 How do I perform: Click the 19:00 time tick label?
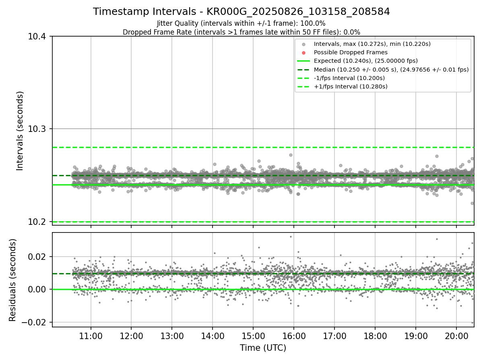point(416,336)
